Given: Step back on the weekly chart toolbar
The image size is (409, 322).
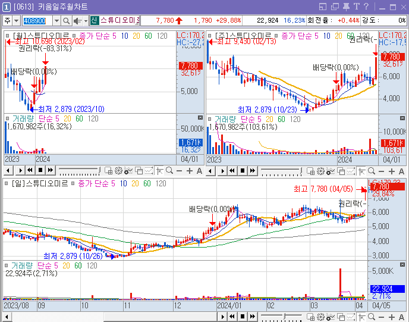Looking at the screenshot, I should (x=211, y=171).
